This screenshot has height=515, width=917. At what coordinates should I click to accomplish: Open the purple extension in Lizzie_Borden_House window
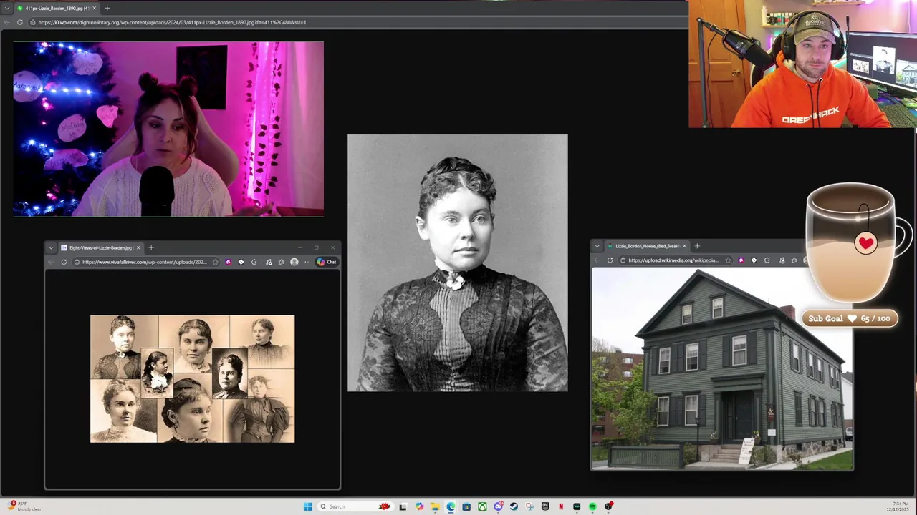[741, 260]
